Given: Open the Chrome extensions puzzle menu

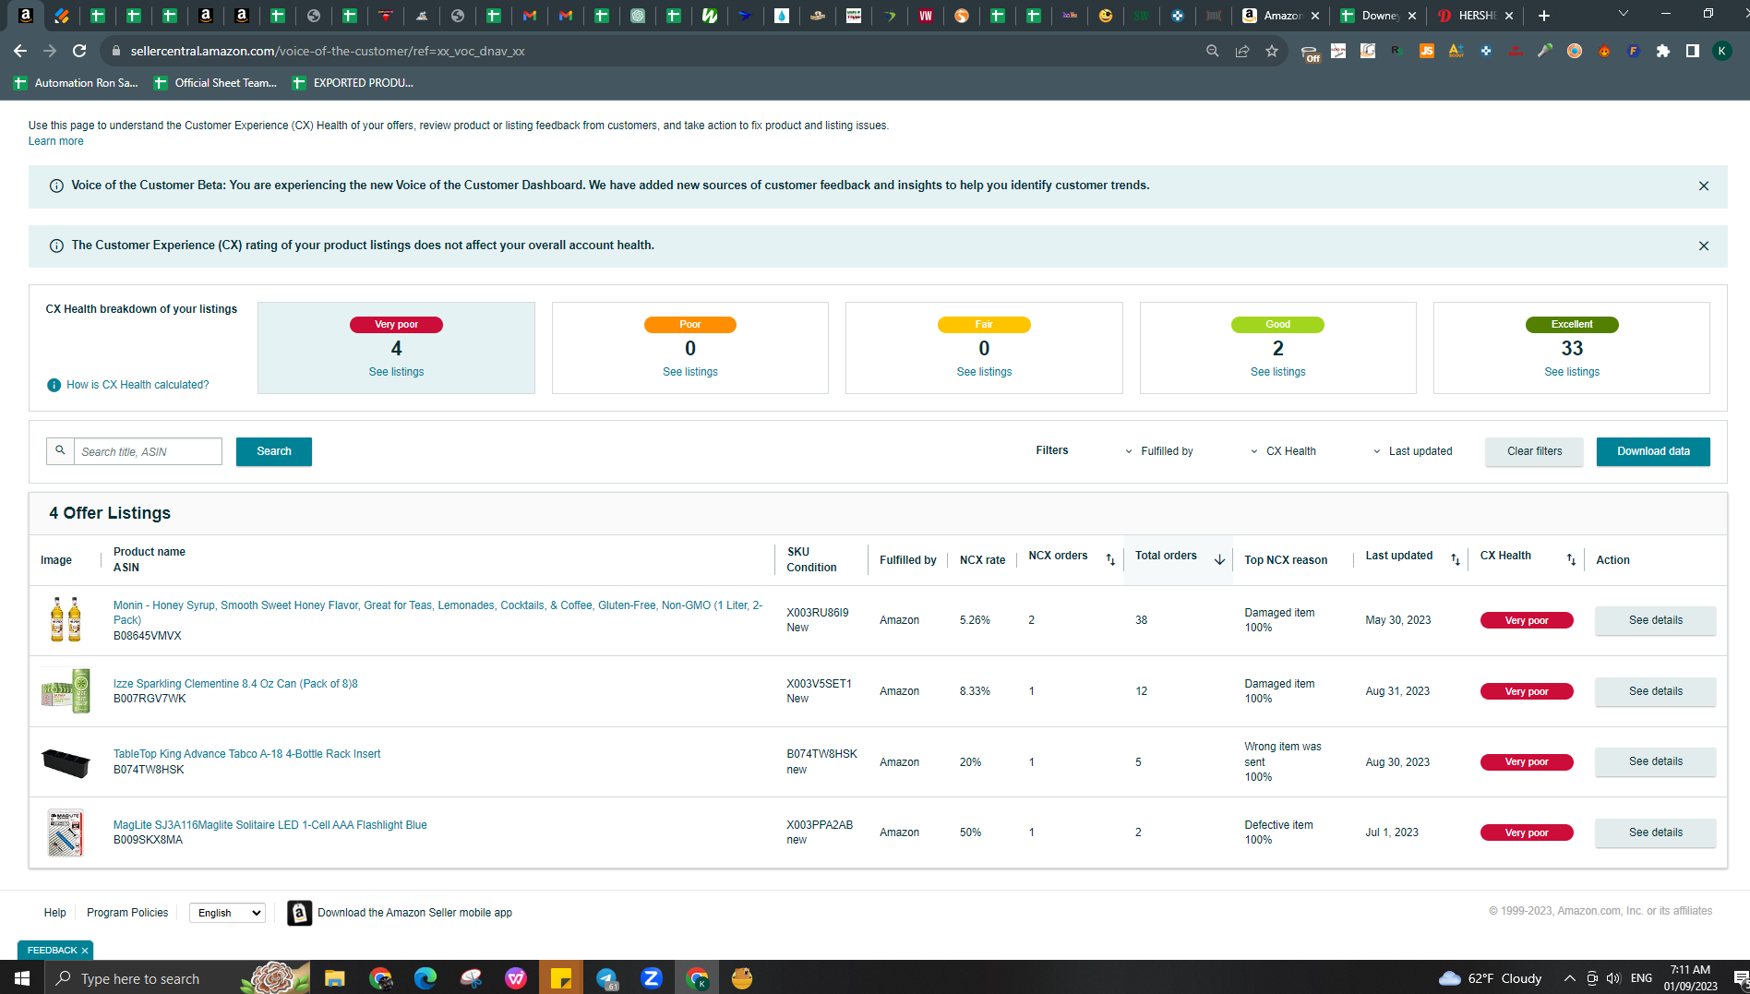Looking at the screenshot, I should 1663,51.
